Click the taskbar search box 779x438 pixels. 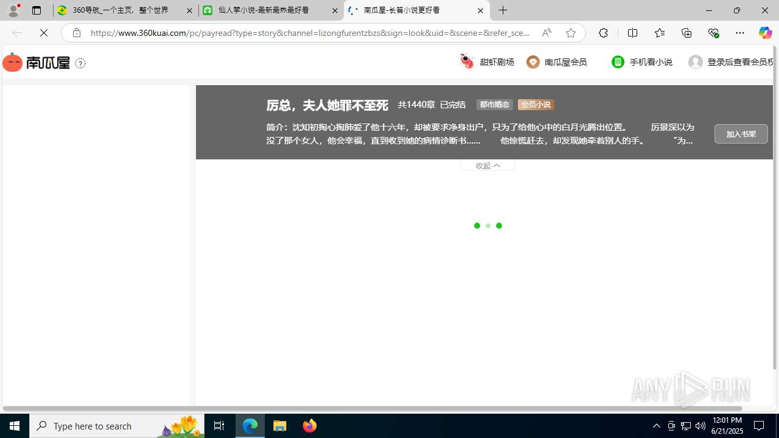click(117, 426)
